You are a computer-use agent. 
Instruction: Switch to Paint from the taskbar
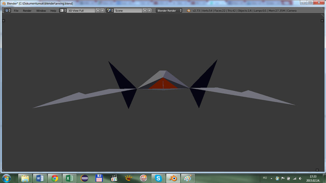[188, 178]
